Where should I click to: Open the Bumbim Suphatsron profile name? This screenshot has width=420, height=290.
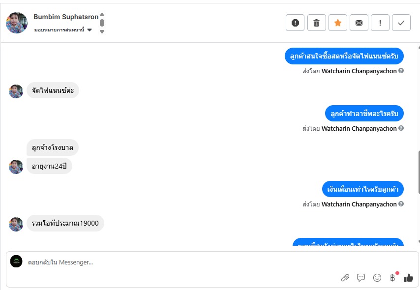(x=66, y=17)
